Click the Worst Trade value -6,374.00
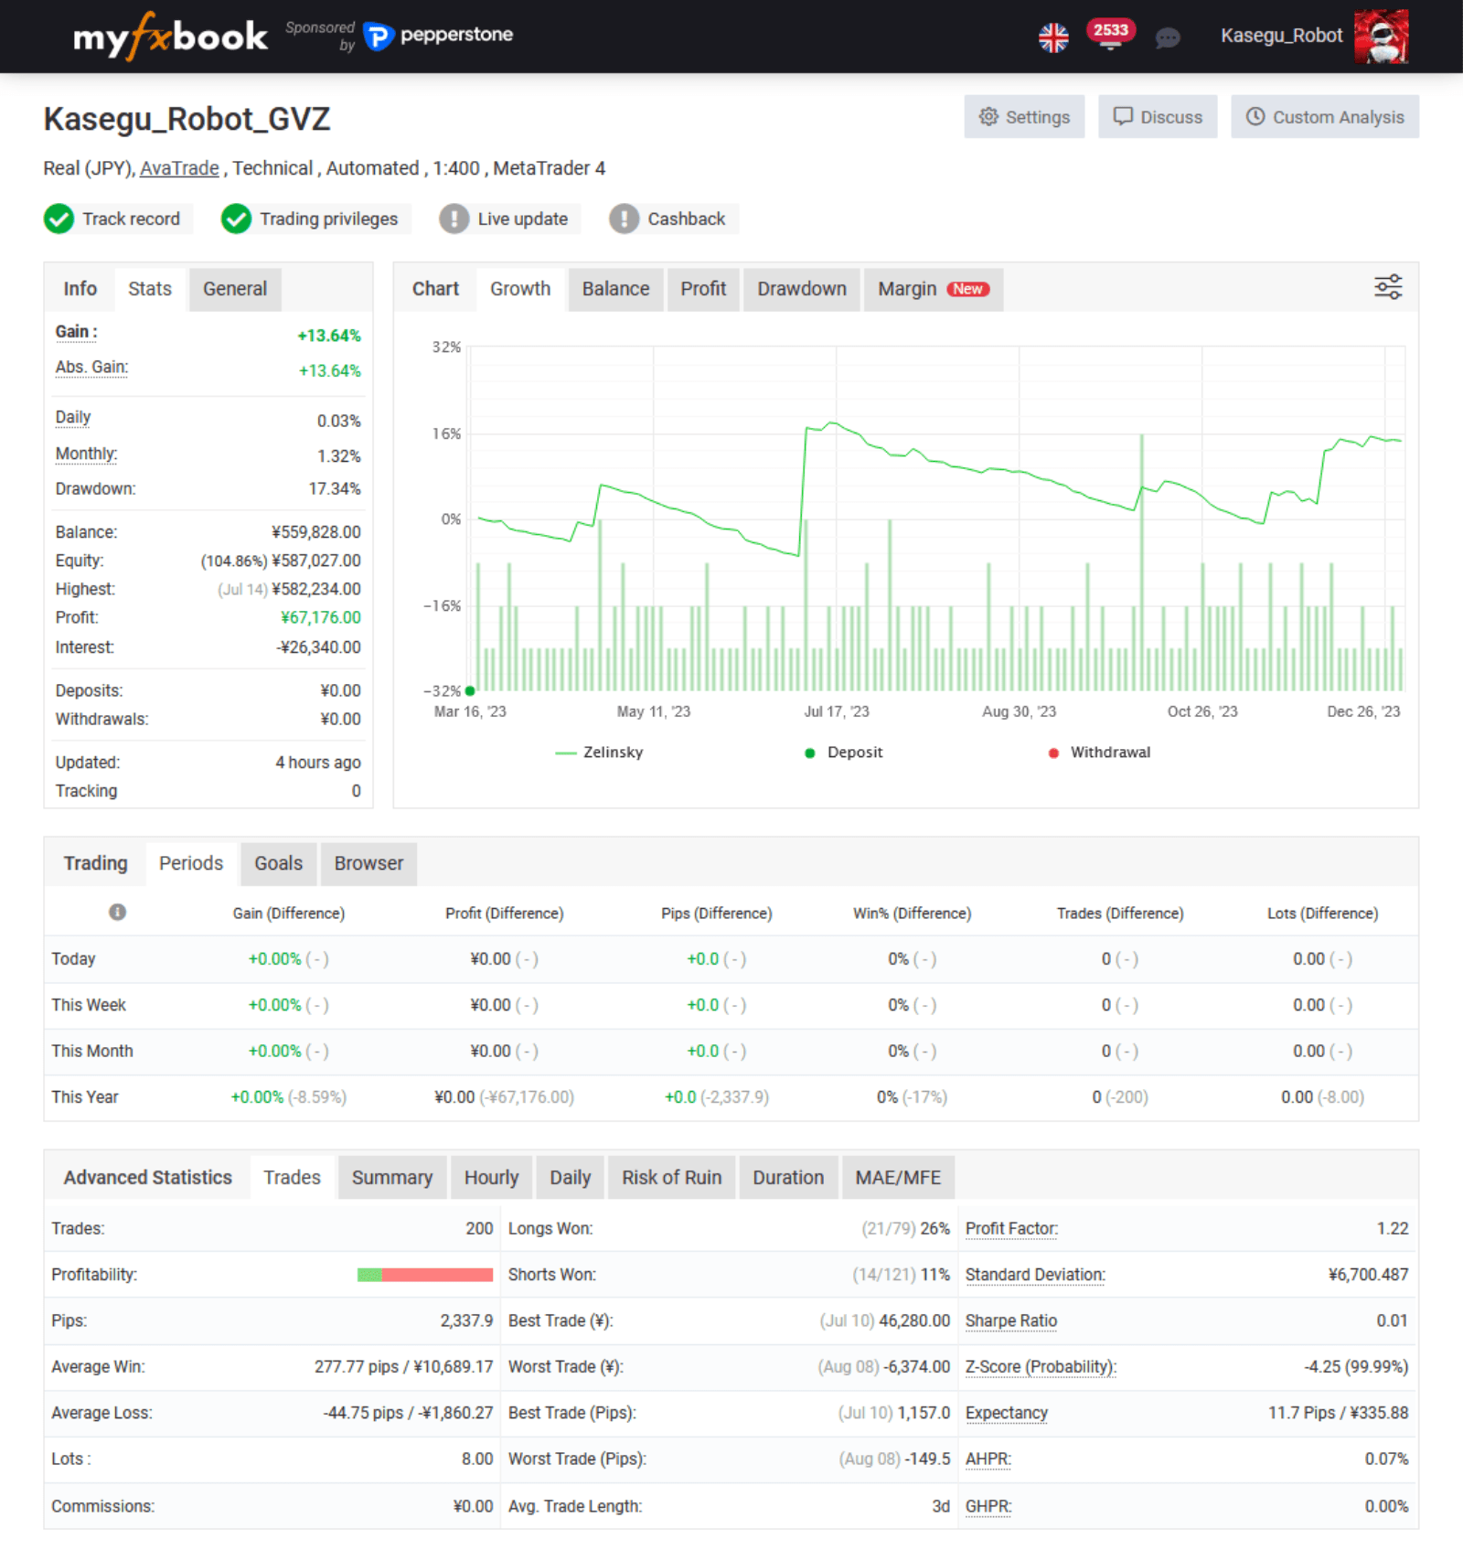This screenshot has width=1463, height=1550. point(917,1367)
